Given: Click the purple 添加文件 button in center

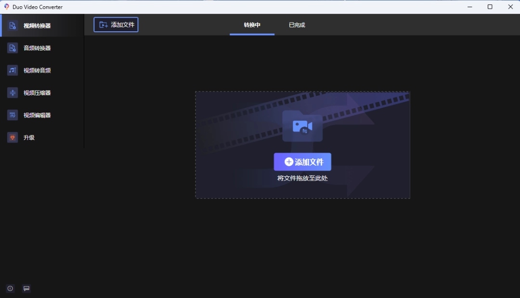Looking at the screenshot, I should [x=302, y=162].
